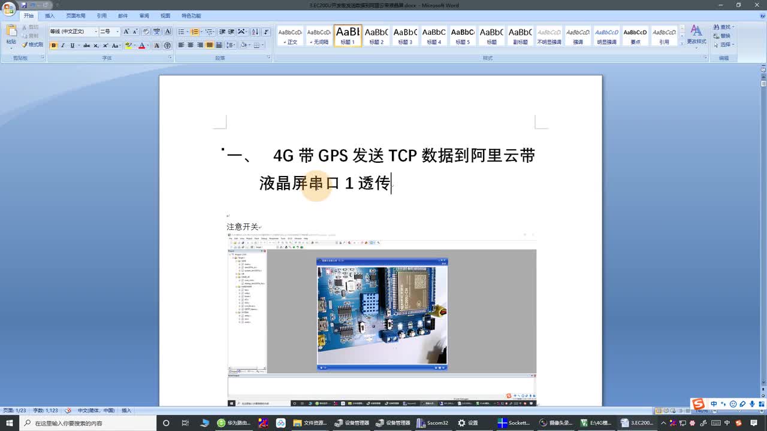The image size is (767, 431).
Task: Click the 替换 (Replace) button
Action: (722, 36)
